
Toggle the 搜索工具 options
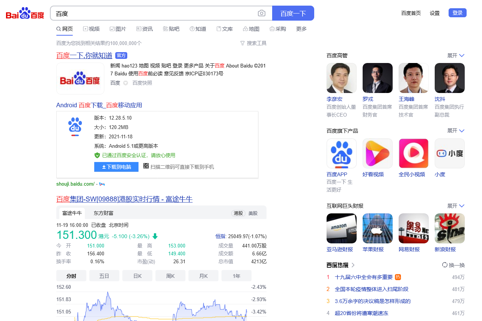[253, 43]
